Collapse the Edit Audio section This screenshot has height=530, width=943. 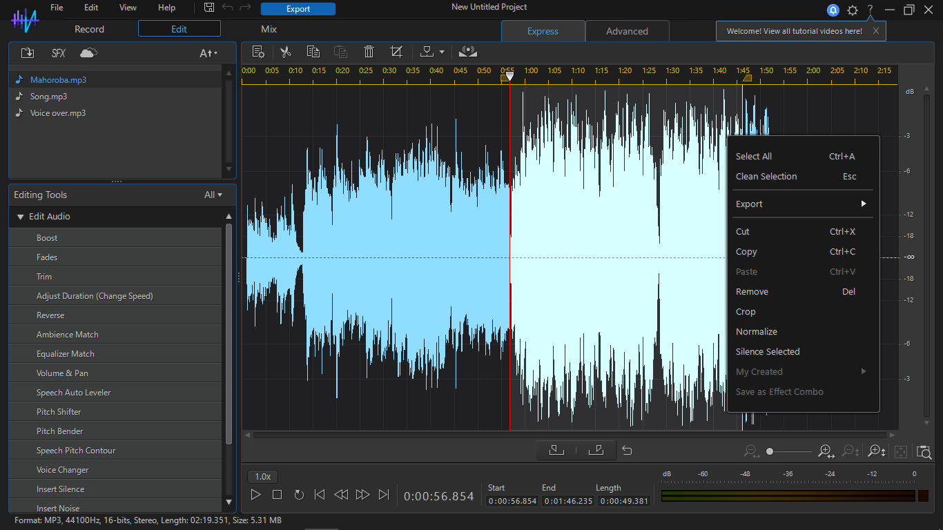coord(21,217)
